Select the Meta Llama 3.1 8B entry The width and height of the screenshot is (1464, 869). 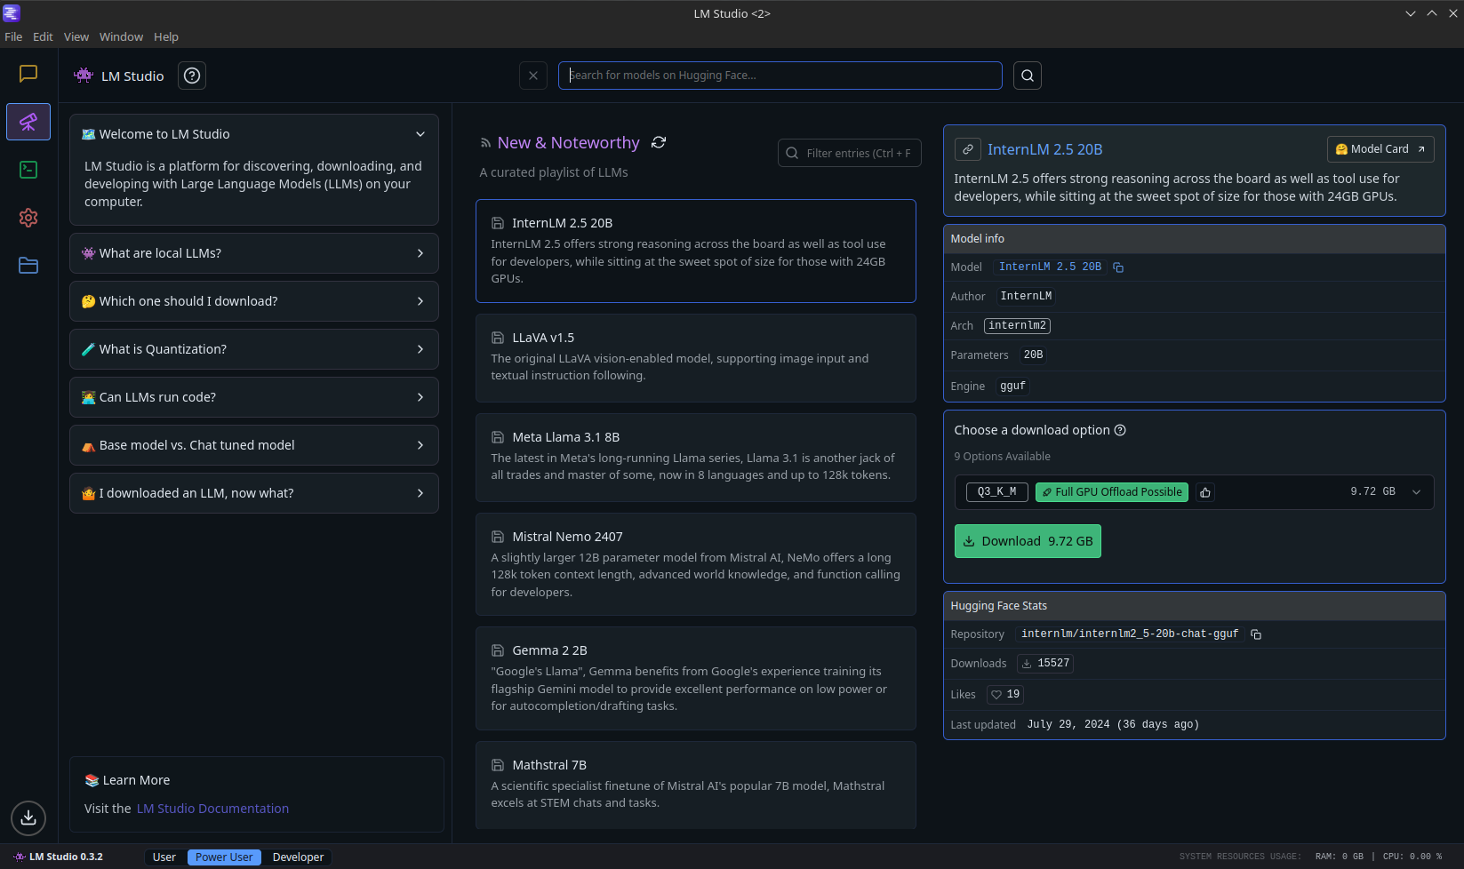[696, 458]
